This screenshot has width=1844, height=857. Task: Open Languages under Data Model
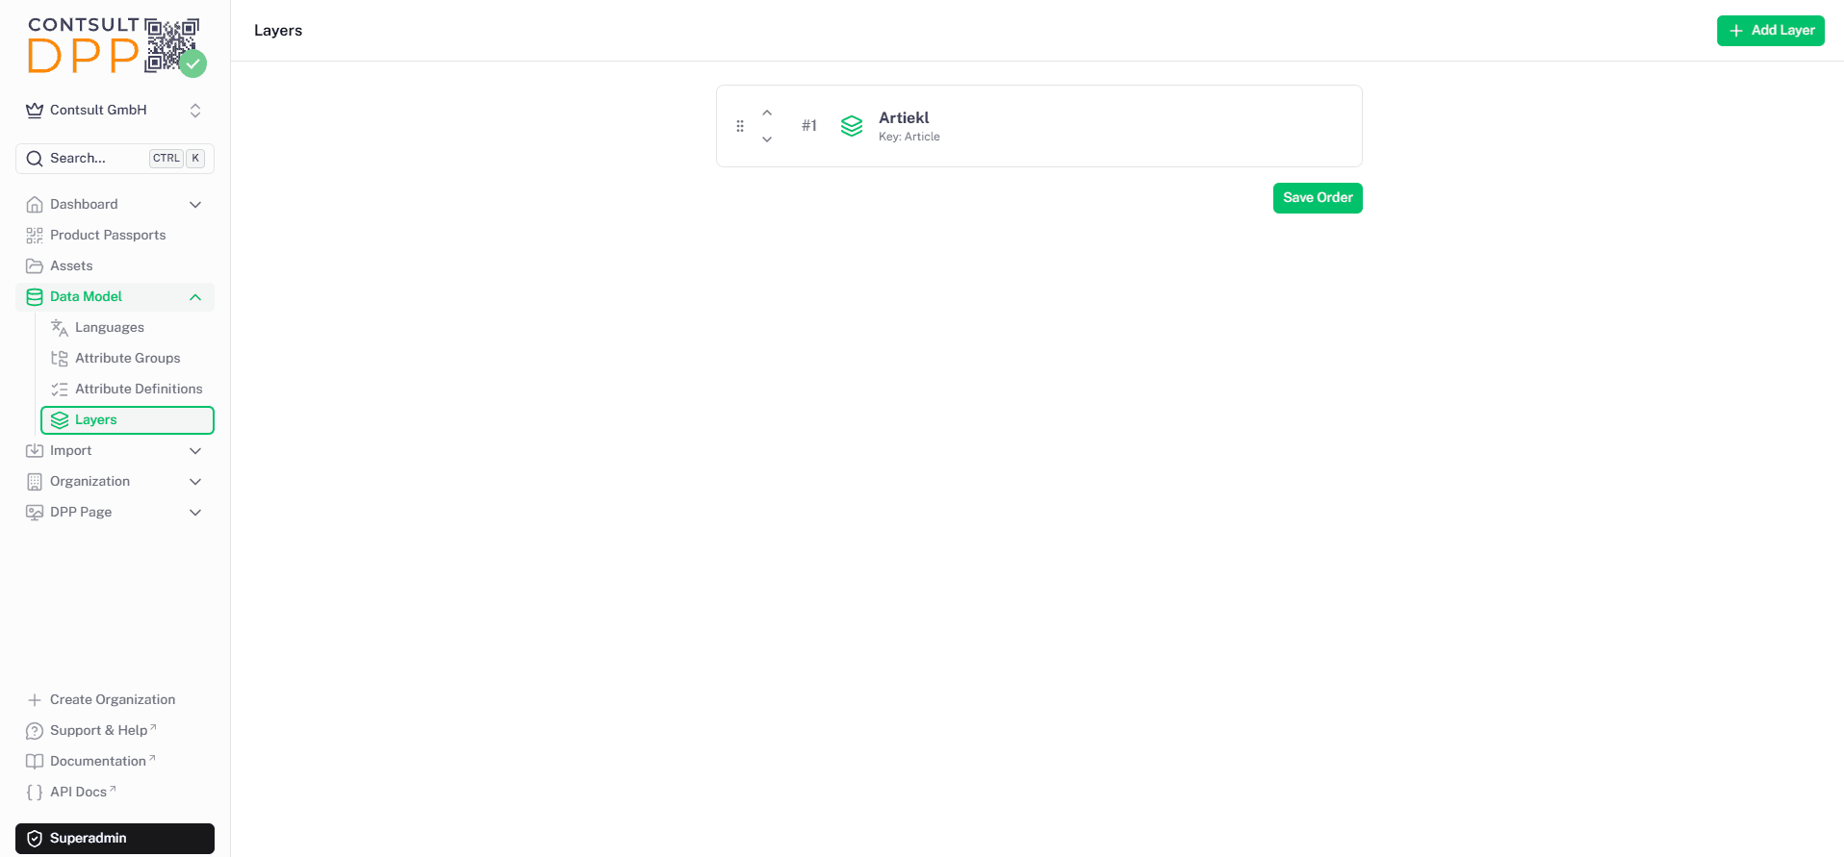[x=127, y=328]
